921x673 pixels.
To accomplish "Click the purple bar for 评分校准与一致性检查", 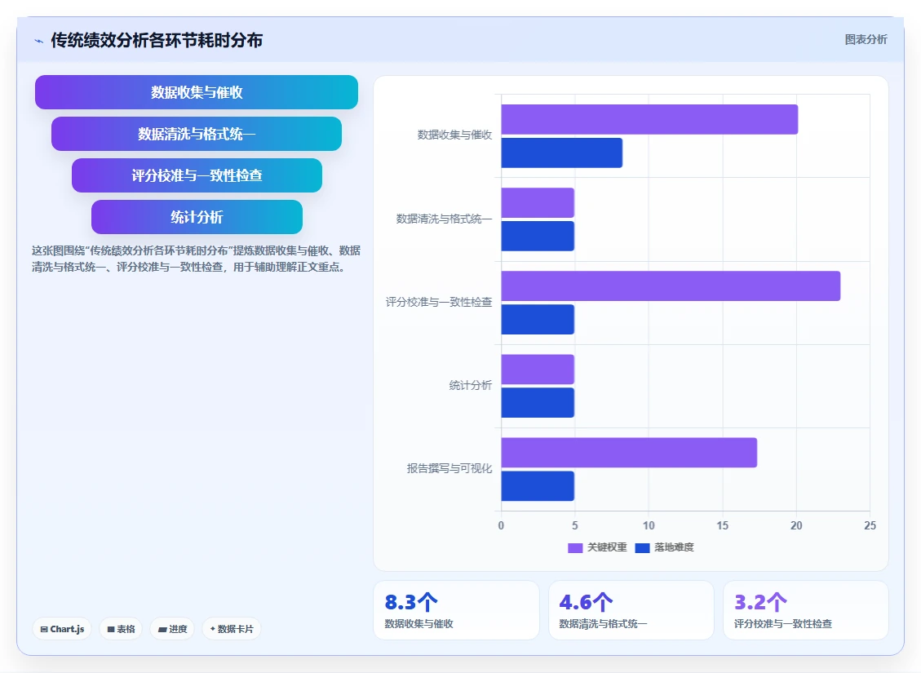I will [671, 286].
